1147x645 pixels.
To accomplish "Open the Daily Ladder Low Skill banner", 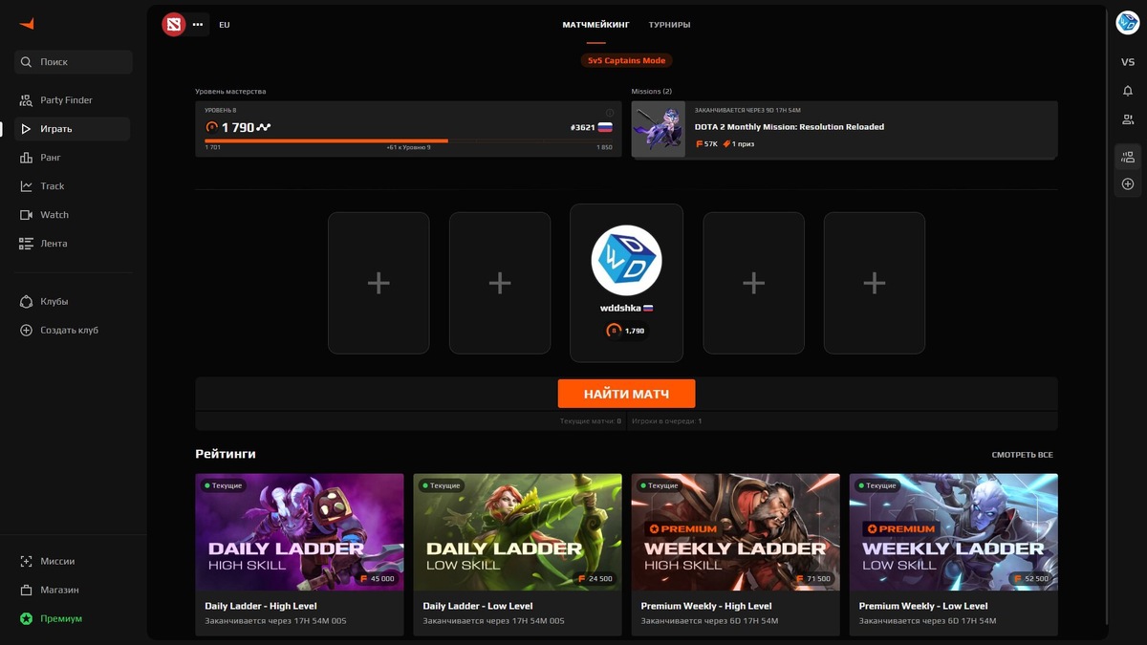I will (x=517, y=532).
